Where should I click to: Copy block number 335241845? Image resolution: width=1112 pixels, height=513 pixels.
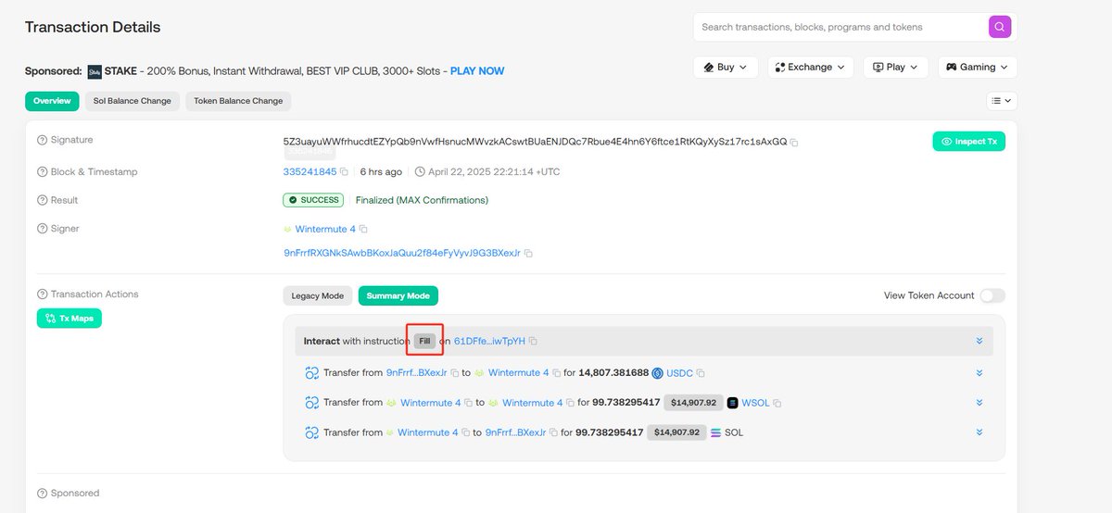click(344, 172)
